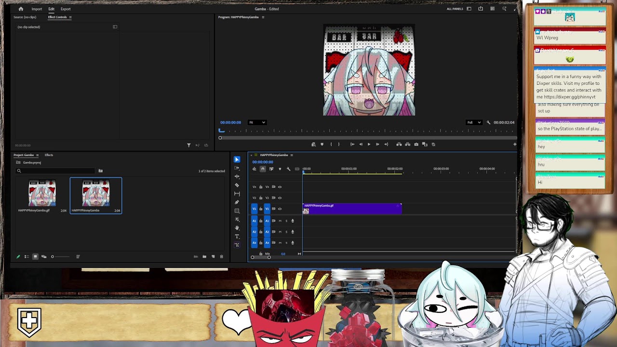The width and height of the screenshot is (617, 347).
Task: Step back one frame
Action: click(x=361, y=144)
